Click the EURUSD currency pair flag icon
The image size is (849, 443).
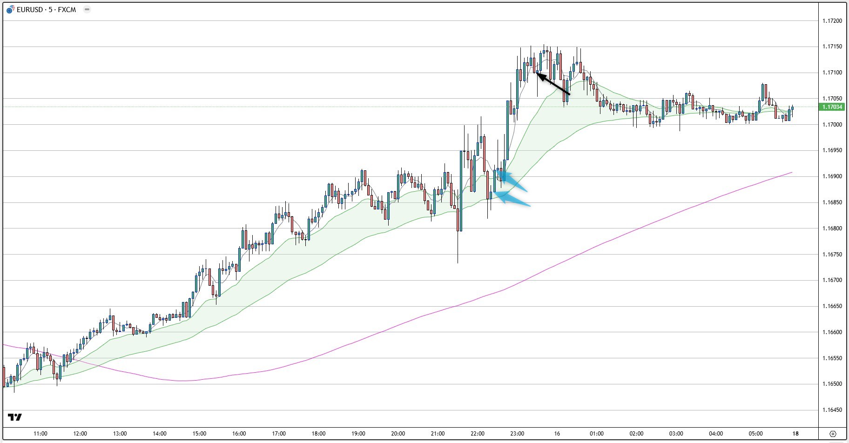pos(10,9)
